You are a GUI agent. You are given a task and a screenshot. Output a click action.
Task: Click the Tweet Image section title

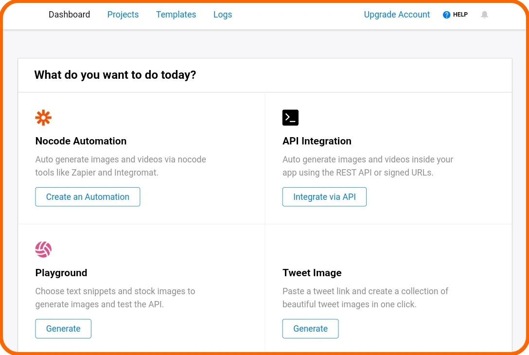(312, 273)
